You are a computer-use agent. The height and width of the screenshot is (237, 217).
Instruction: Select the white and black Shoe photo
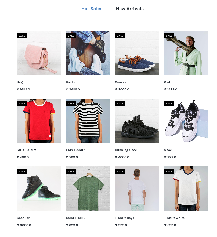(186, 121)
